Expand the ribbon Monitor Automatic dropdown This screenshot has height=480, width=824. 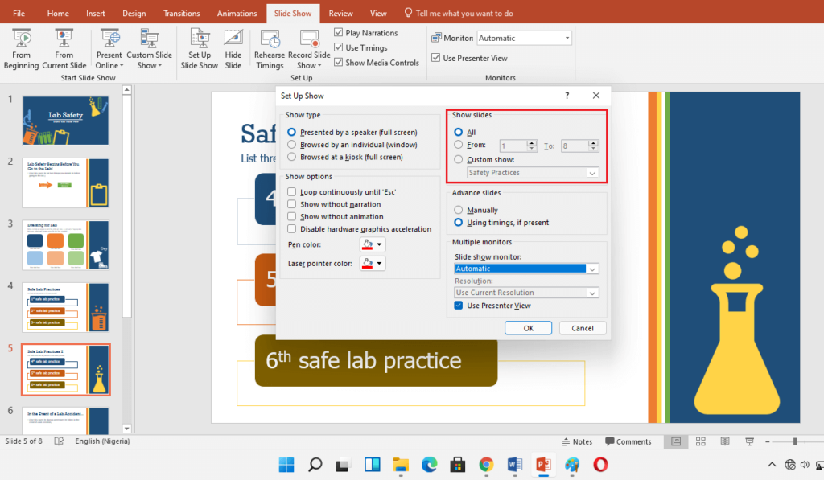click(567, 38)
